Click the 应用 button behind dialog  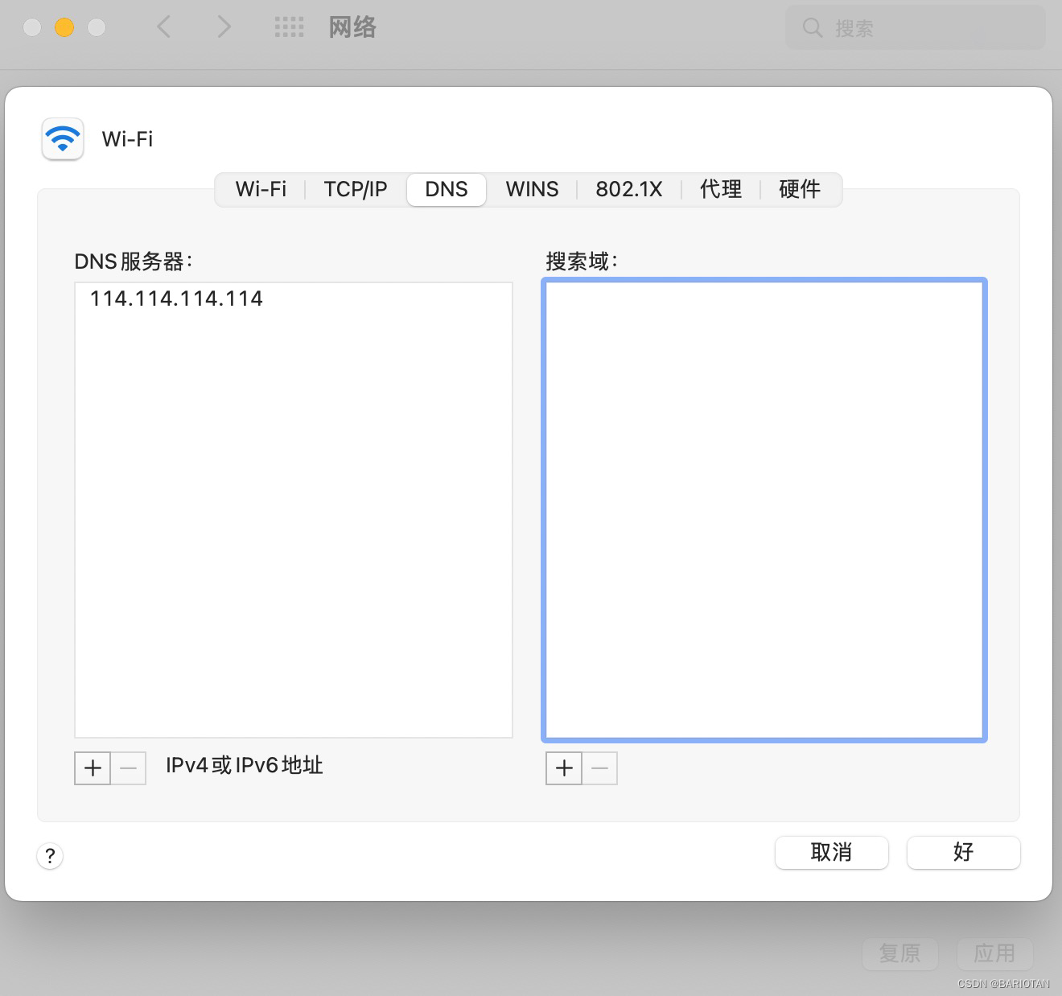point(994,953)
